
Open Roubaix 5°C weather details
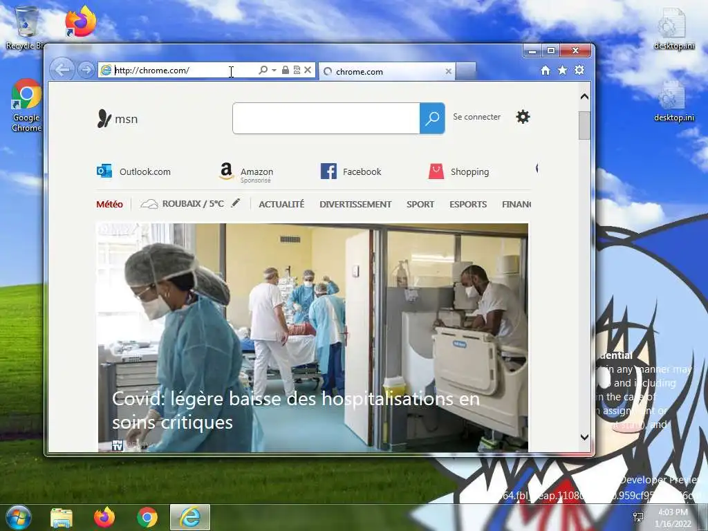[183, 204]
